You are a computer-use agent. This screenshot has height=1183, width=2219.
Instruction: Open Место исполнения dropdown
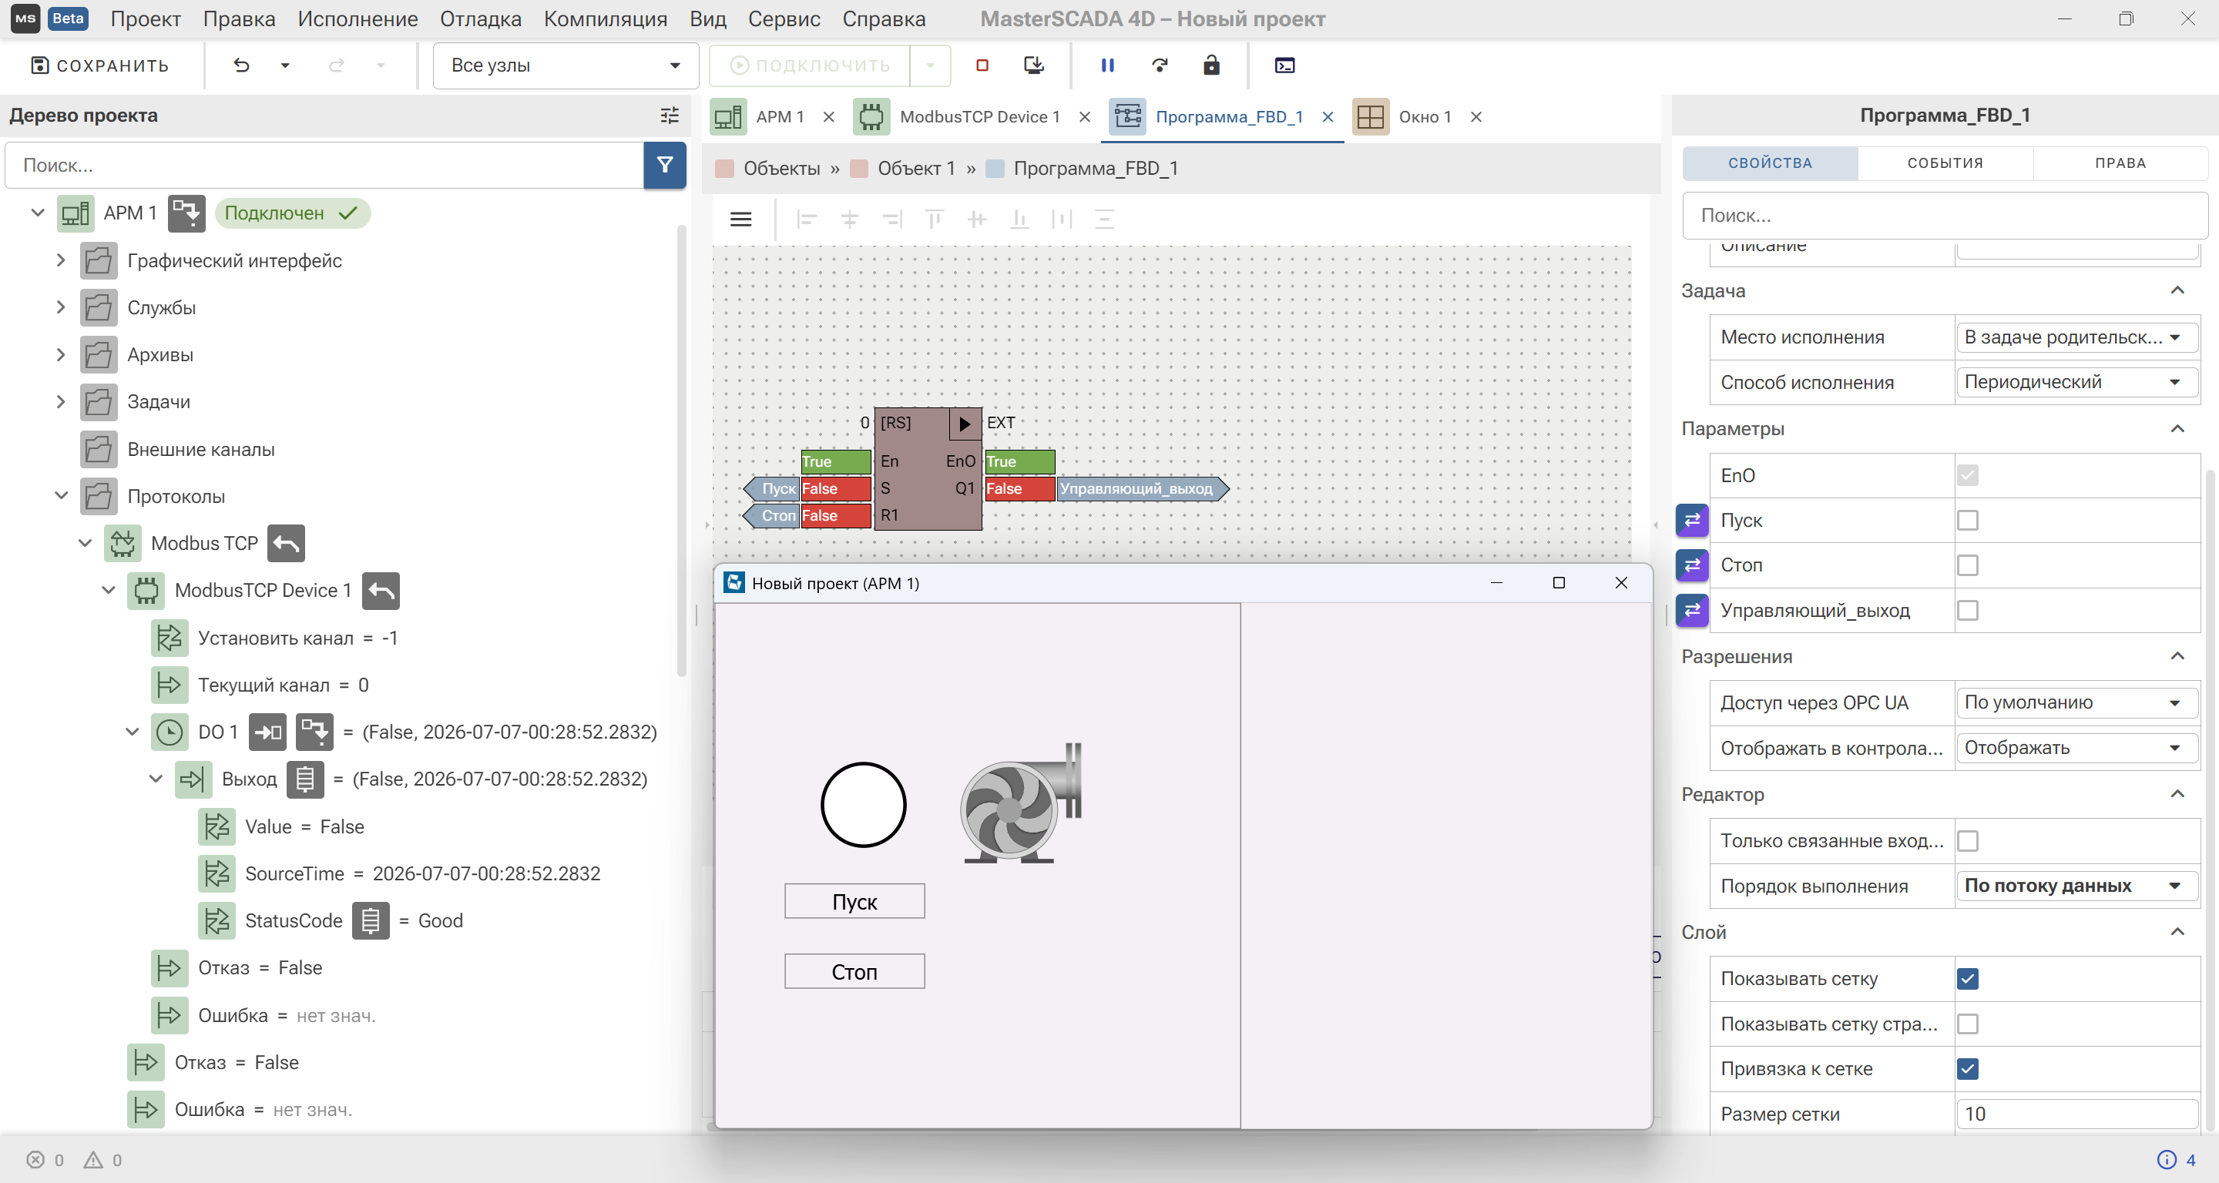(2076, 337)
